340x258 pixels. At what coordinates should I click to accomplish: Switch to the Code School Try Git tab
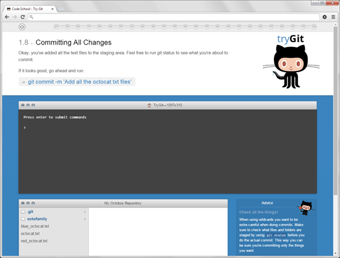(27, 9)
